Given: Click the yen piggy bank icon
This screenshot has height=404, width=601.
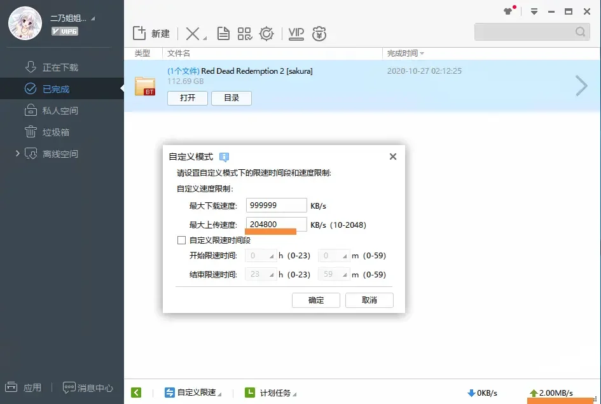Looking at the screenshot, I should (x=319, y=34).
